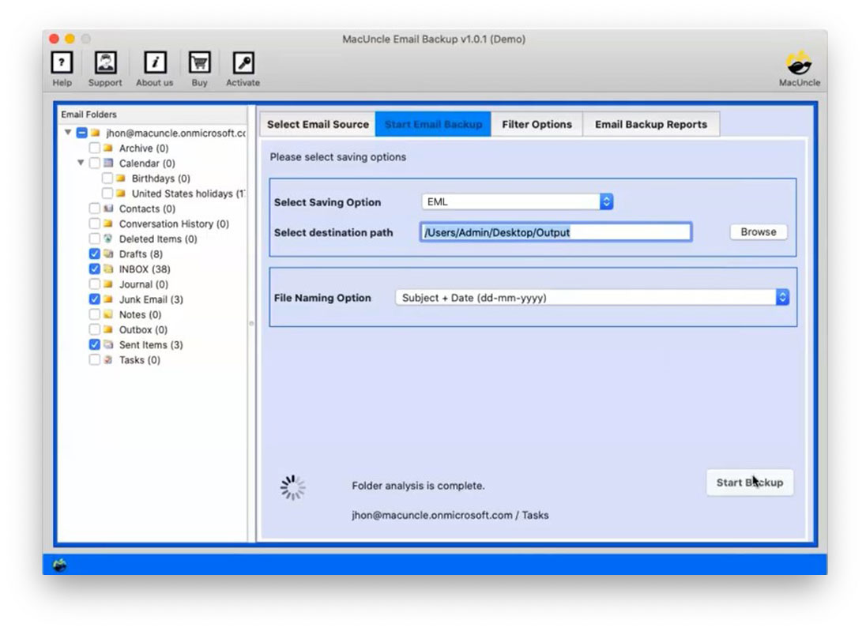Uncheck the Junk Email (3) checkbox

coord(95,299)
